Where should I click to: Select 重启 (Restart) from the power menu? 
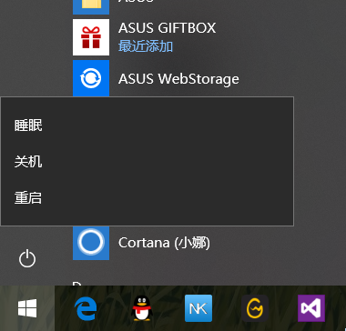148,197
